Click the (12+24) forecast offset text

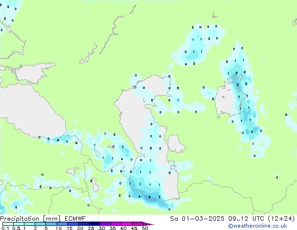(282, 219)
